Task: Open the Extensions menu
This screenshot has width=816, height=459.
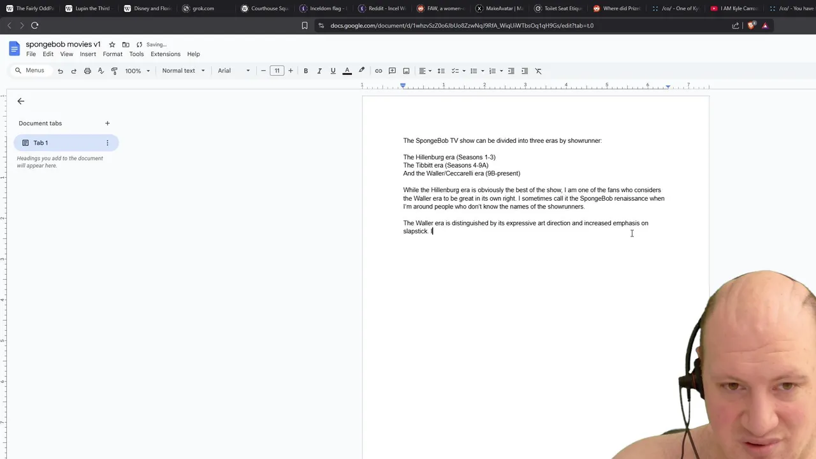Action: pos(165,54)
